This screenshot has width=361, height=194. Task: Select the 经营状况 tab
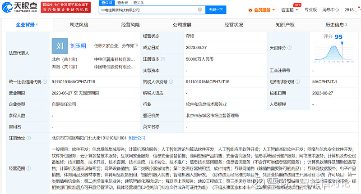(234, 25)
